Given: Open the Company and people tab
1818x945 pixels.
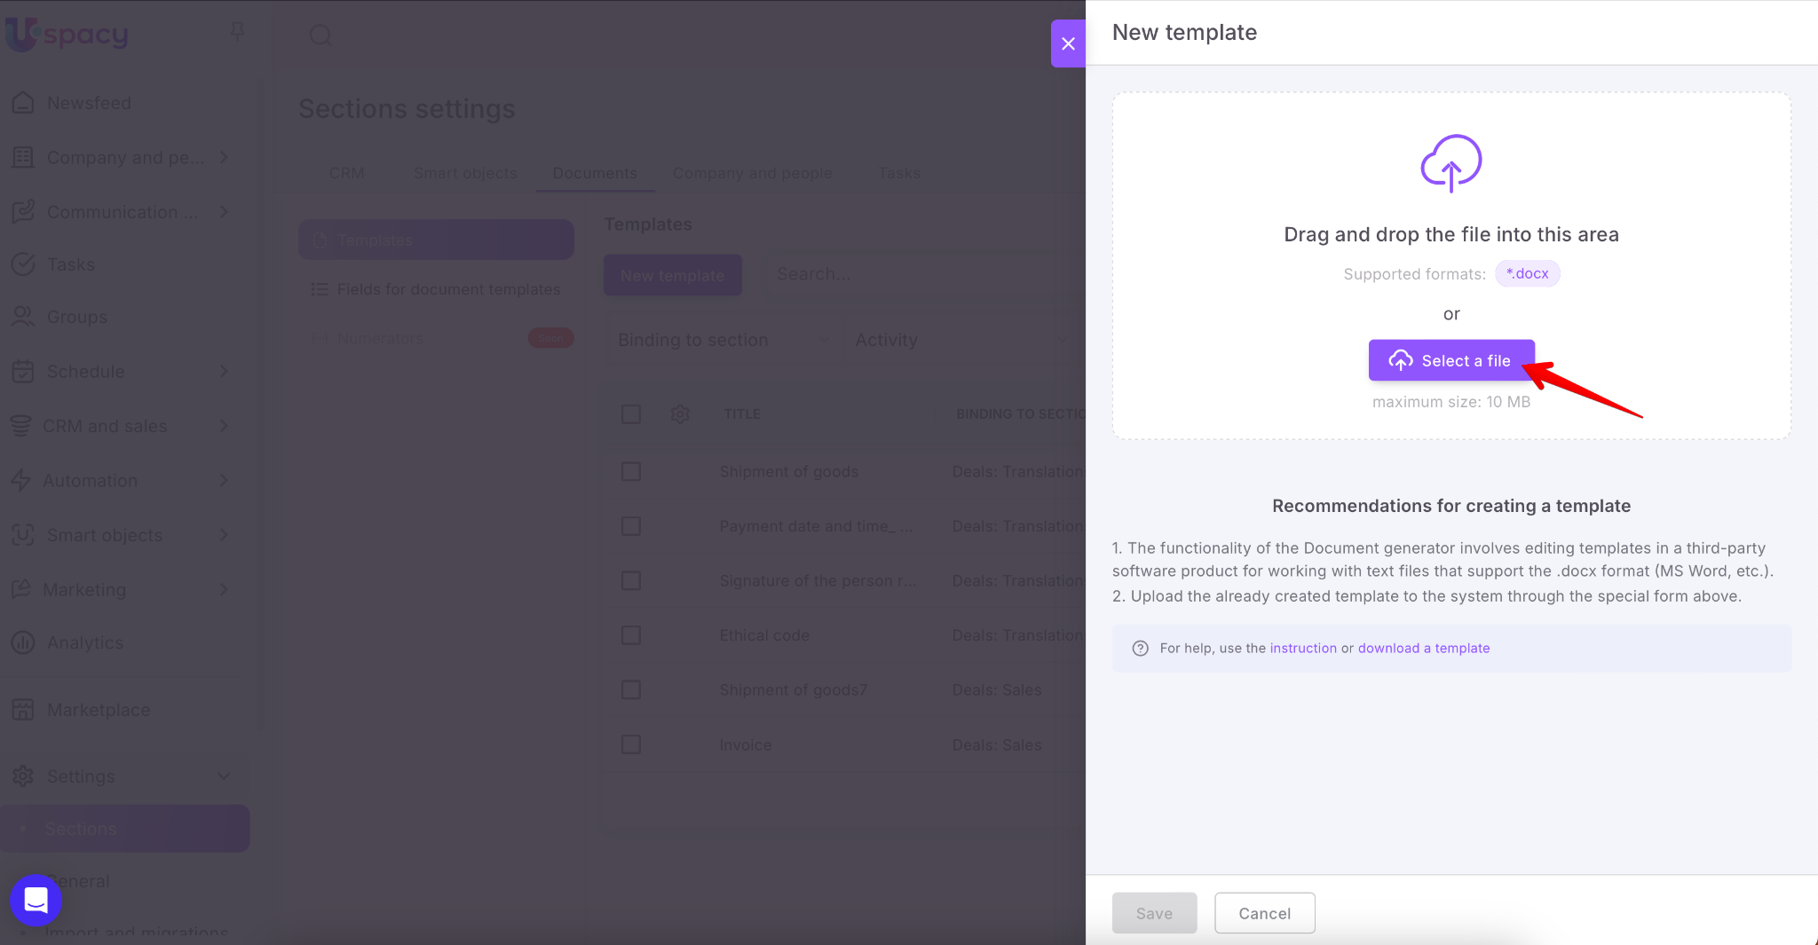Looking at the screenshot, I should [x=752, y=173].
